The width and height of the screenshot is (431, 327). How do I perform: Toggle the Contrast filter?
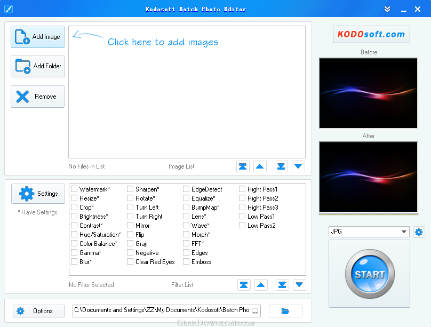pyautogui.click(x=74, y=225)
